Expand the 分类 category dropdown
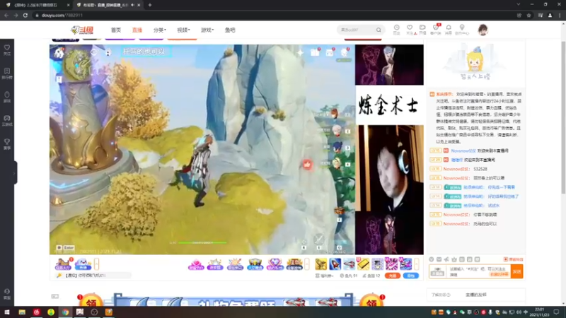The image size is (566, 318). pos(160,30)
